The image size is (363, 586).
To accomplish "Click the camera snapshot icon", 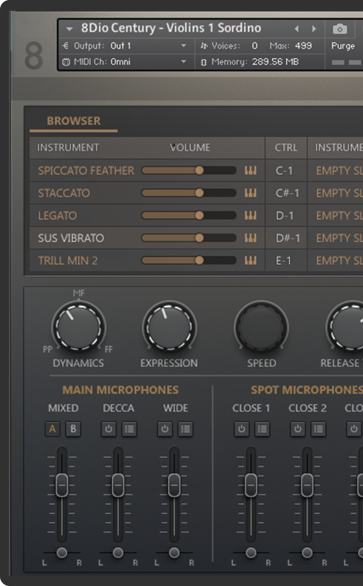I will pos(340,29).
